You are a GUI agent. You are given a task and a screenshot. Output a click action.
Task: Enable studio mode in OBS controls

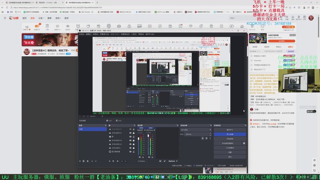coord(230,148)
